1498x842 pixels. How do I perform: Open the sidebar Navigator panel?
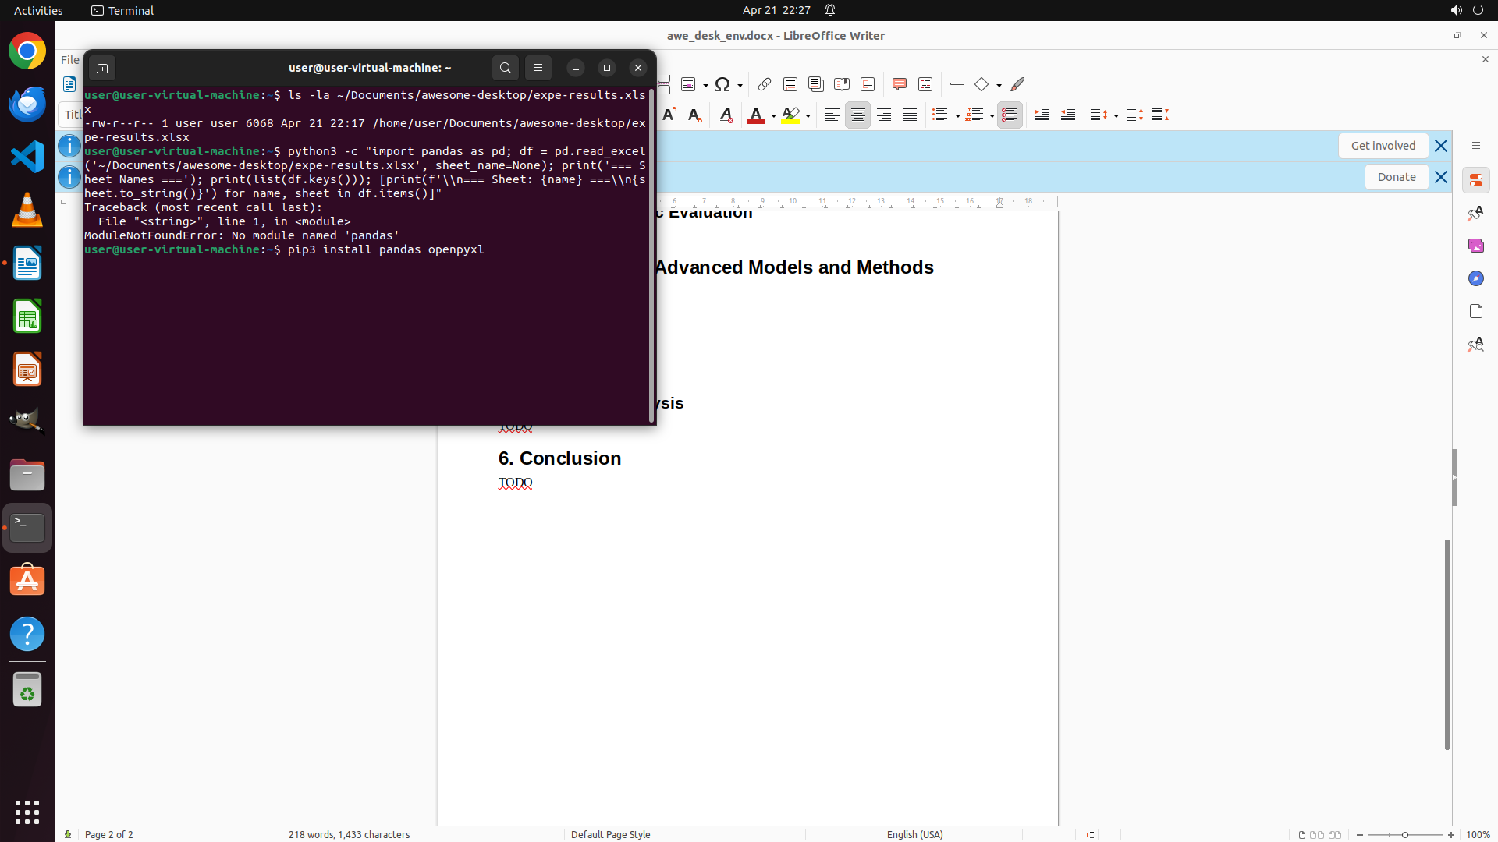point(1475,278)
